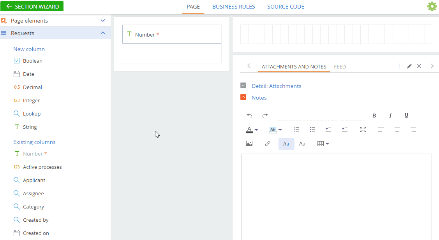
Task: Show previous tabs with left chevron
Action: tap(249, 66)
